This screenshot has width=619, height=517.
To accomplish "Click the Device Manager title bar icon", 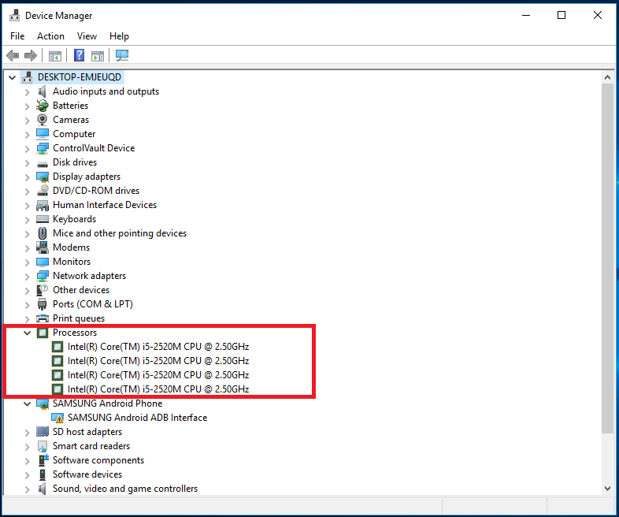I will click(x=15, y=15).
